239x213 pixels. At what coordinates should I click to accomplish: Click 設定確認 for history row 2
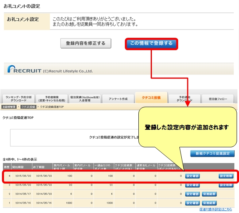(192, 194)
